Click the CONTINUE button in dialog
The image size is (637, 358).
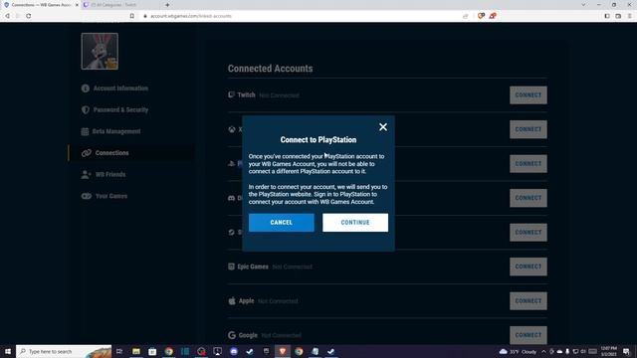[x=355, y=223]
